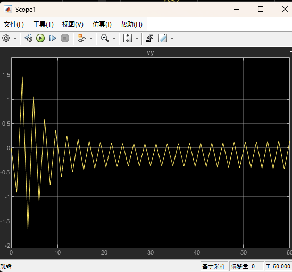Click the scale axes limits icon
Screen dimensions: 292x272
pyautogui.click(x=128, y=38)
